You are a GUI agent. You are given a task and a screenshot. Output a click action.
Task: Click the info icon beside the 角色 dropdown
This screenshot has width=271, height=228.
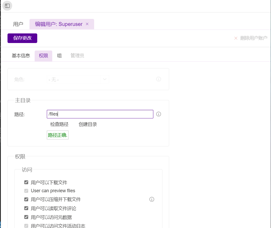coord(159,79)
